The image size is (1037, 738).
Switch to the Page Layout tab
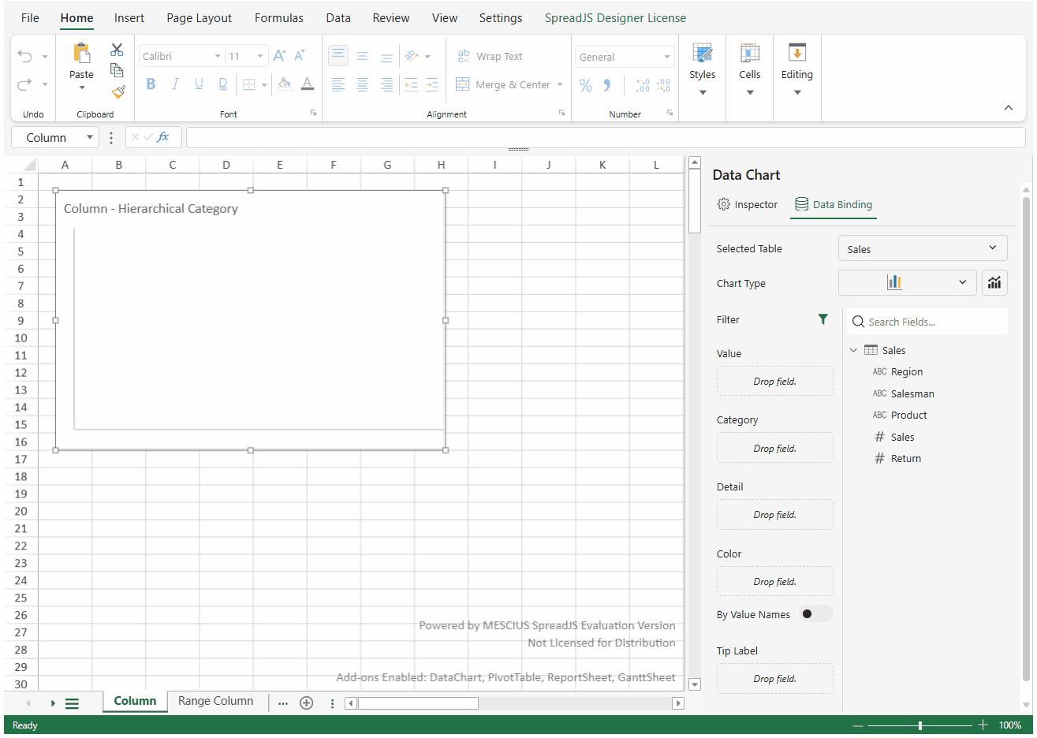[199, 17]
